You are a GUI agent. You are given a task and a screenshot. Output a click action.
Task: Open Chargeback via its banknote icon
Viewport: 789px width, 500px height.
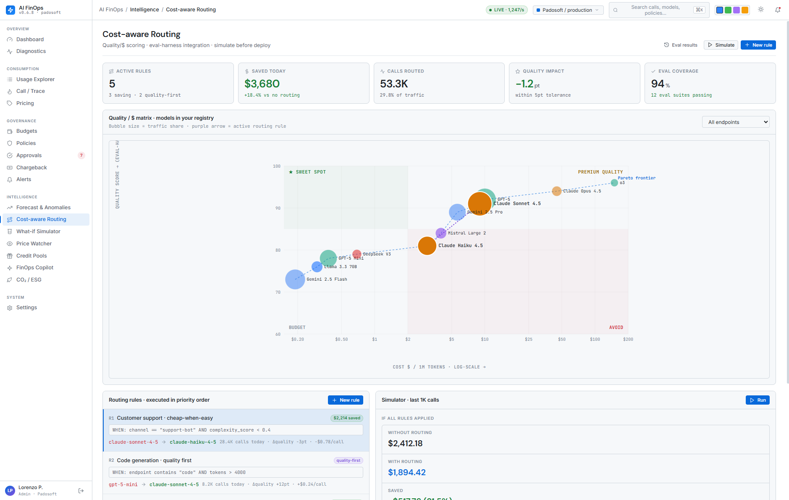[x=10, y=168]
